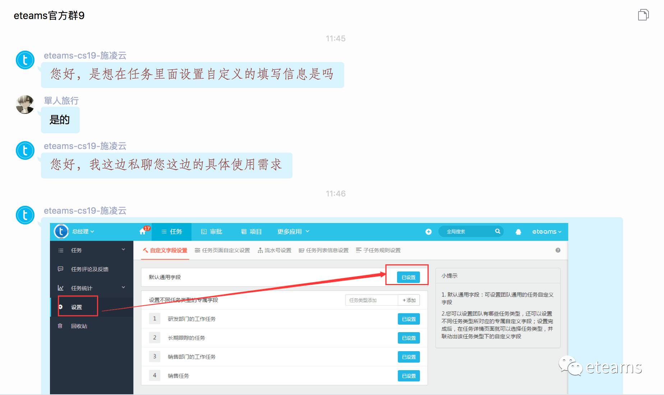The height and width of the screenshot is (395, 664).
Task: Switch to the 审批 top navigation tab
Action: pyautogui.click(x=212, y=232)
